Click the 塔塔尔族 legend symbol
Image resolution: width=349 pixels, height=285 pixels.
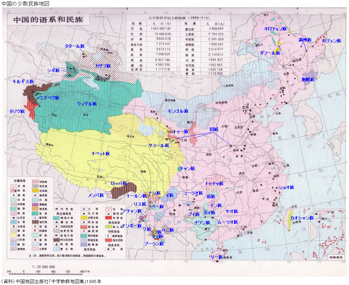click(x=56, y=236)
